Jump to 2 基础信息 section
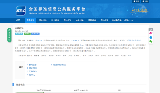Screen dimensions: 160x93 (x=32, y=68)
